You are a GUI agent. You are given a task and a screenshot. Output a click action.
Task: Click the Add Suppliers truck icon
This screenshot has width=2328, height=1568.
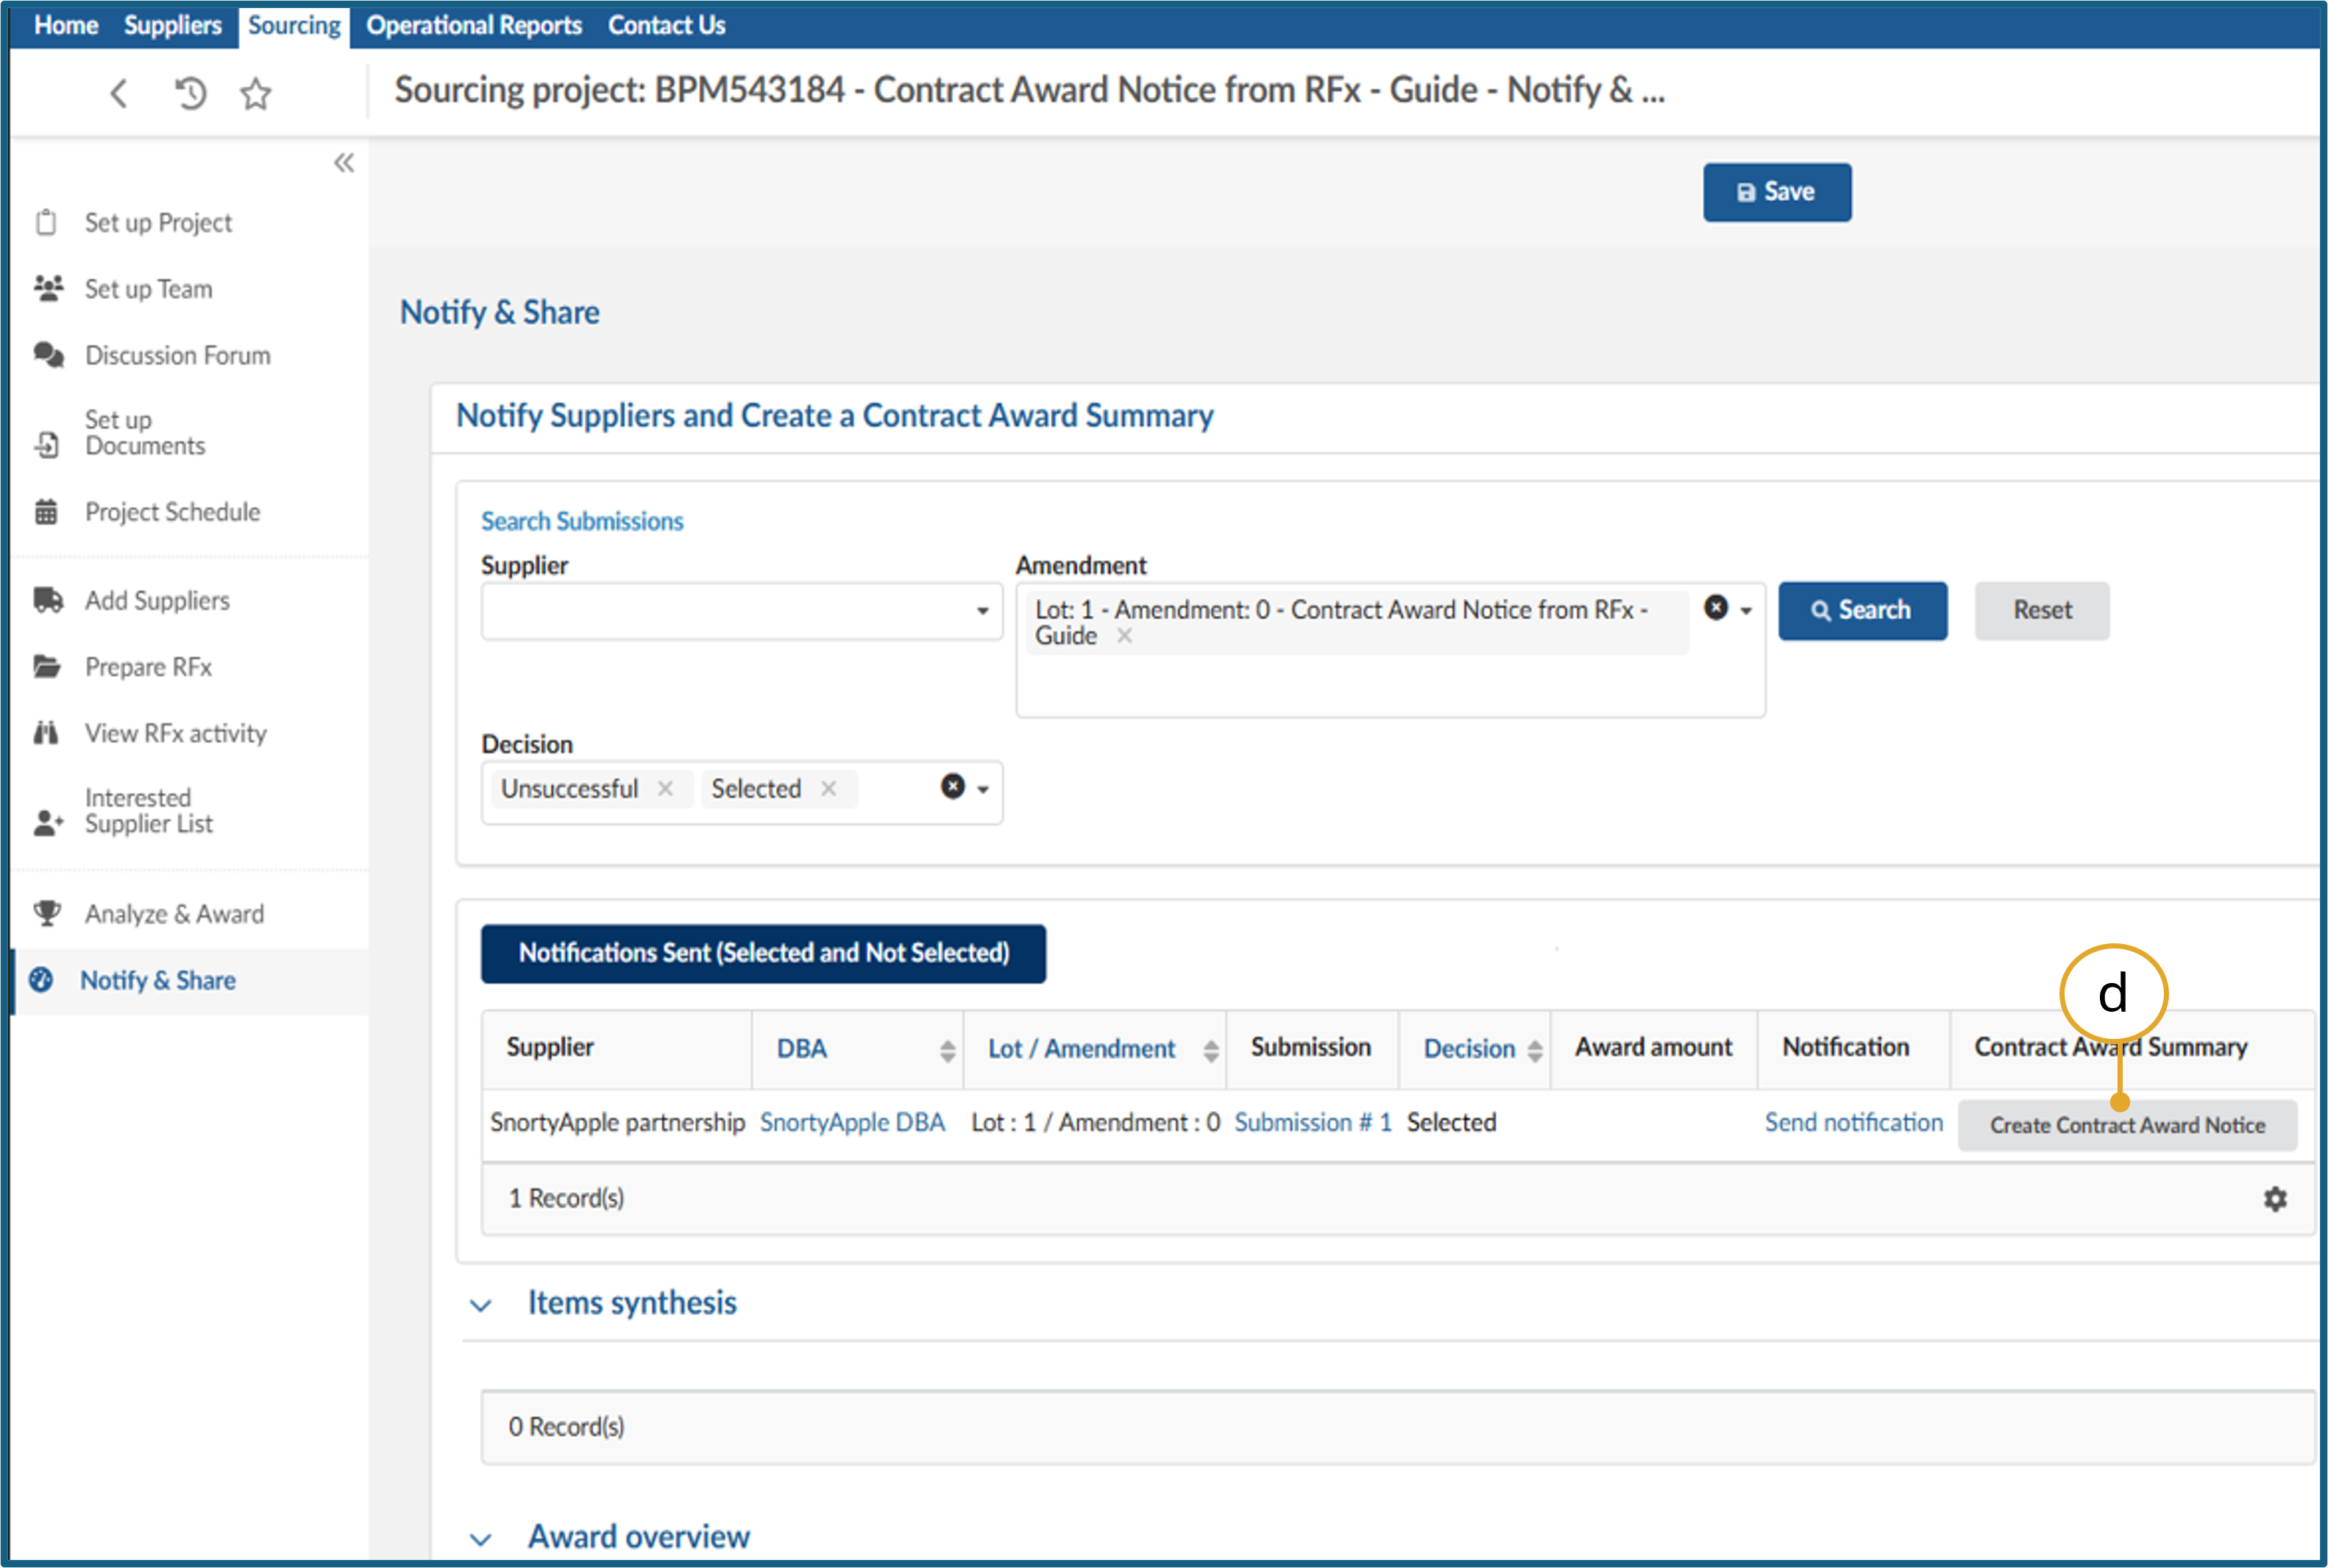coord(47,600)
